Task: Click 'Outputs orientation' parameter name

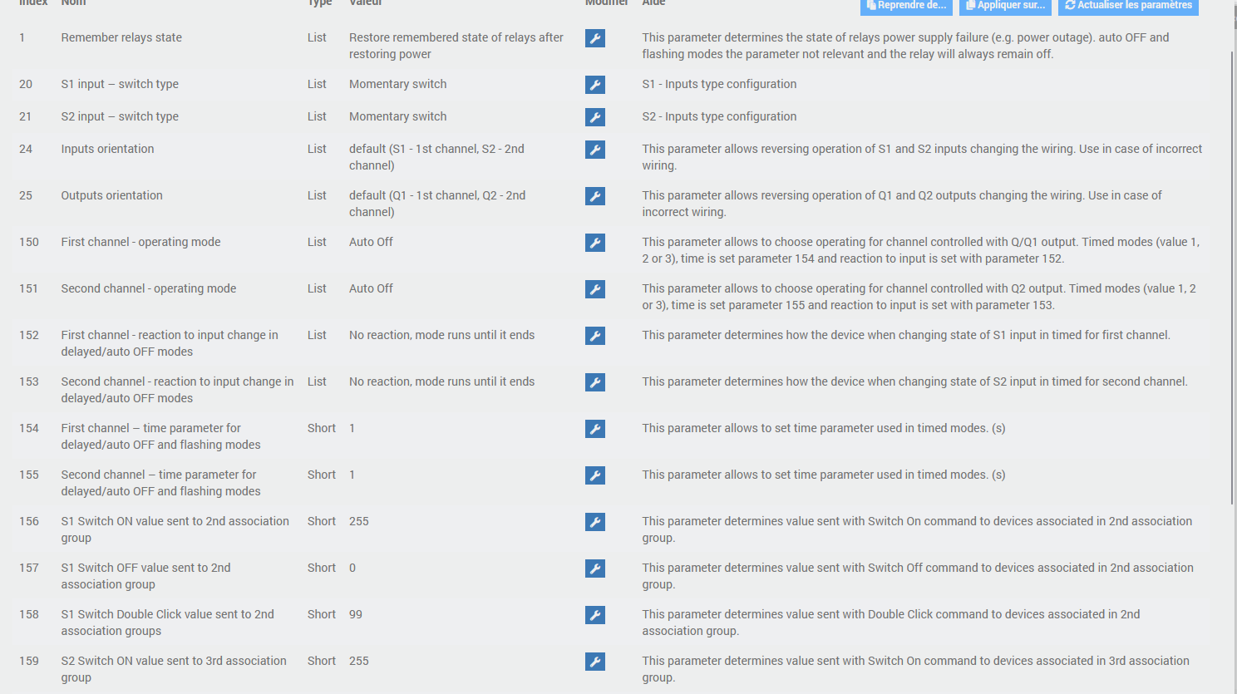Action: point(111,195)
